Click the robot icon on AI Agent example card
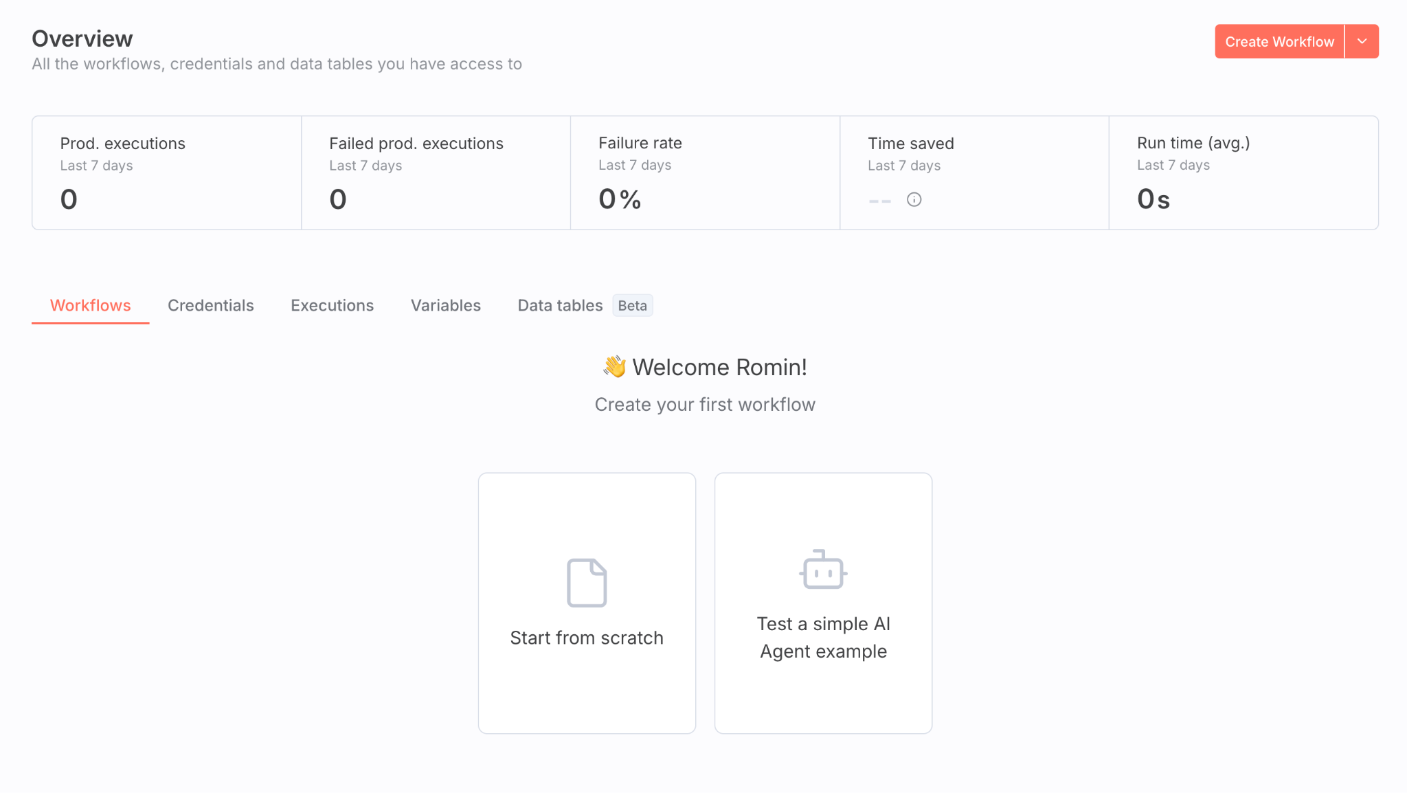 pos(822,569)
